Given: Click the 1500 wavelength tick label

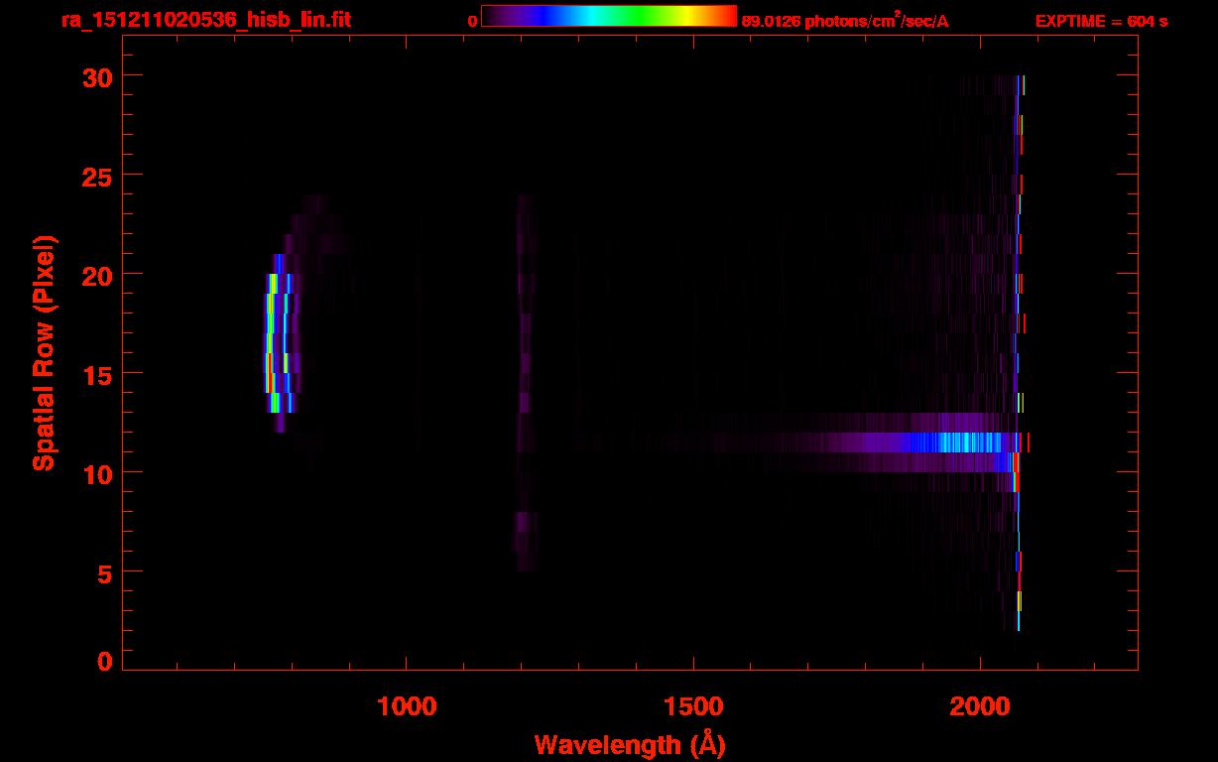Looking at the screenshot, I should click(x=693, y=706).
